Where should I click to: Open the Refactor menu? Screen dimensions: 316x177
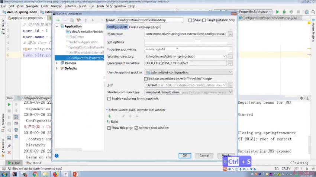[x=71, y=6]
